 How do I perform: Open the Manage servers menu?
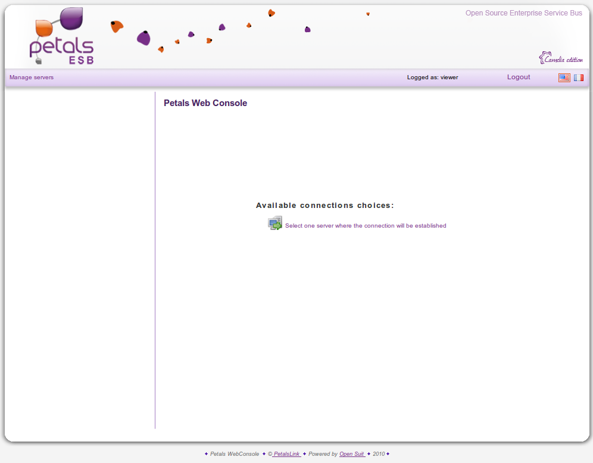(x=32, y=77)
